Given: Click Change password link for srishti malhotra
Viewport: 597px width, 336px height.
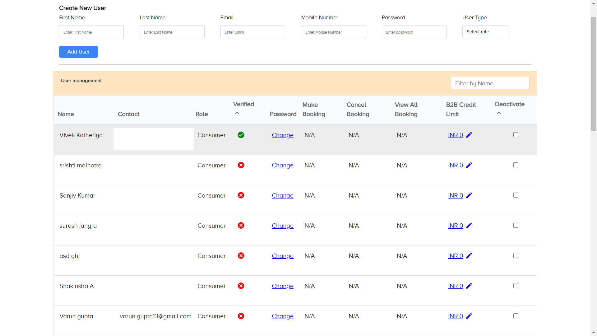Looking at the screenshot, I should click(x=282, y=166).
